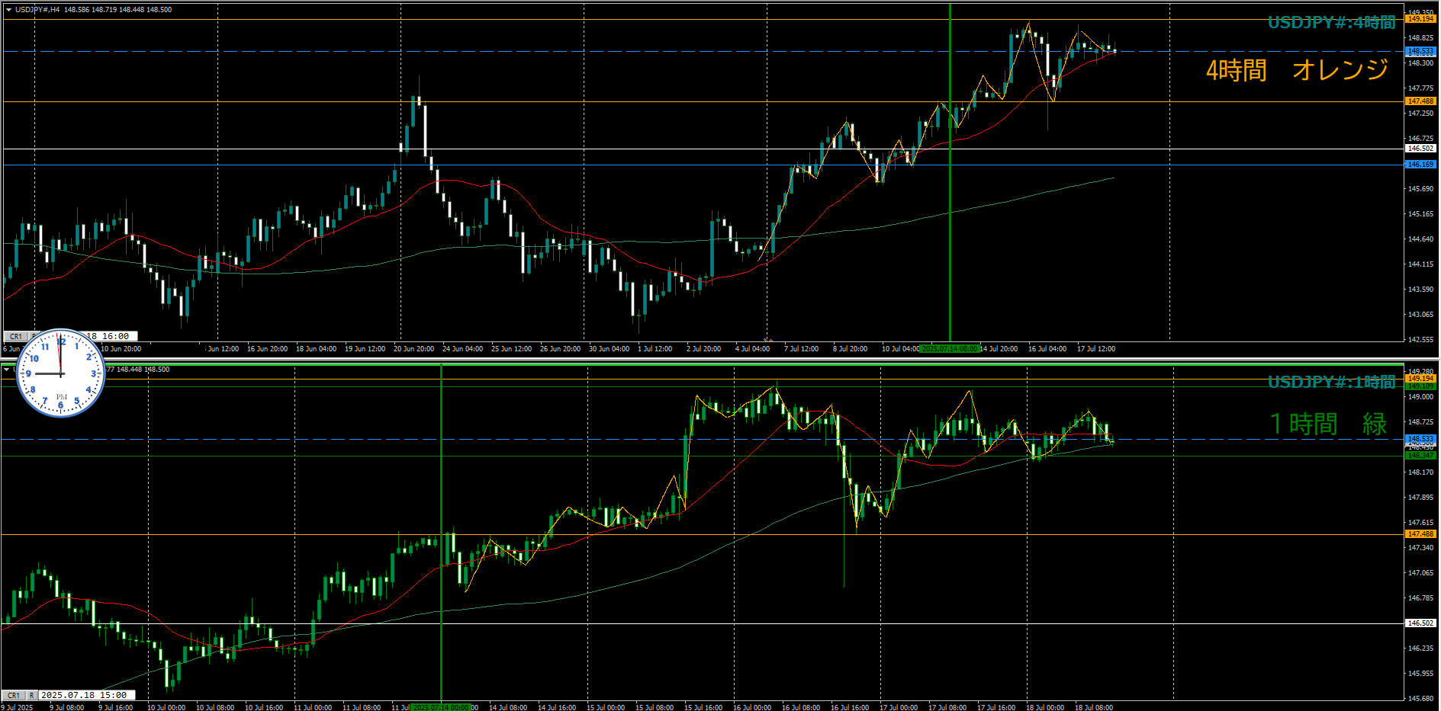
Task: Click the USDJPY#:4時間 chart label
Action: click(x=1331, y=23)
